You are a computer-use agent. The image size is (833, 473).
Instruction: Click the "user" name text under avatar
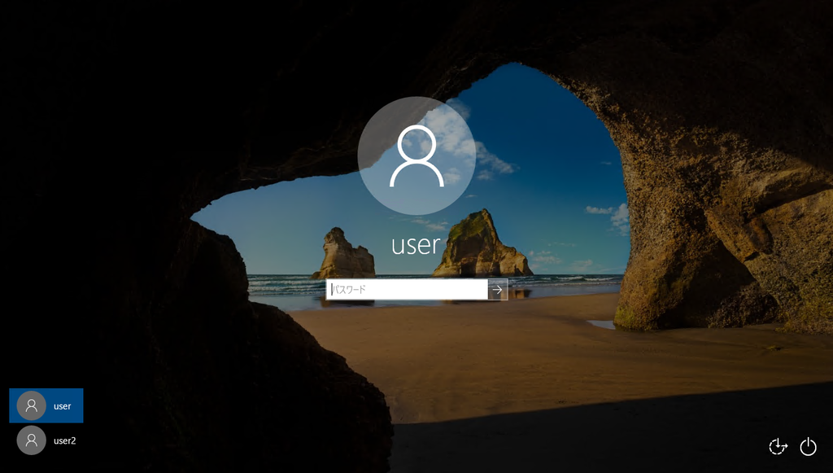(416, 245)
